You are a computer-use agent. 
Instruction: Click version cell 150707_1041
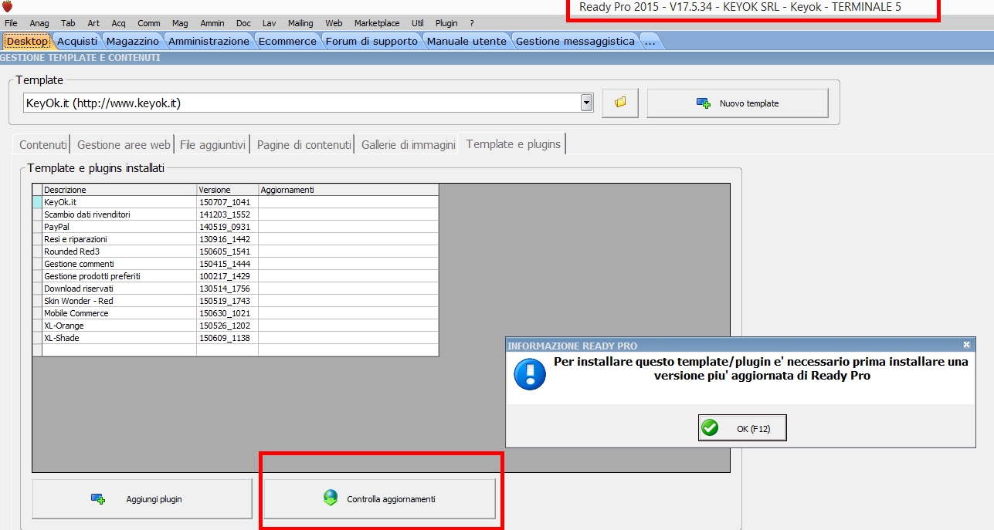pos(227,202)
